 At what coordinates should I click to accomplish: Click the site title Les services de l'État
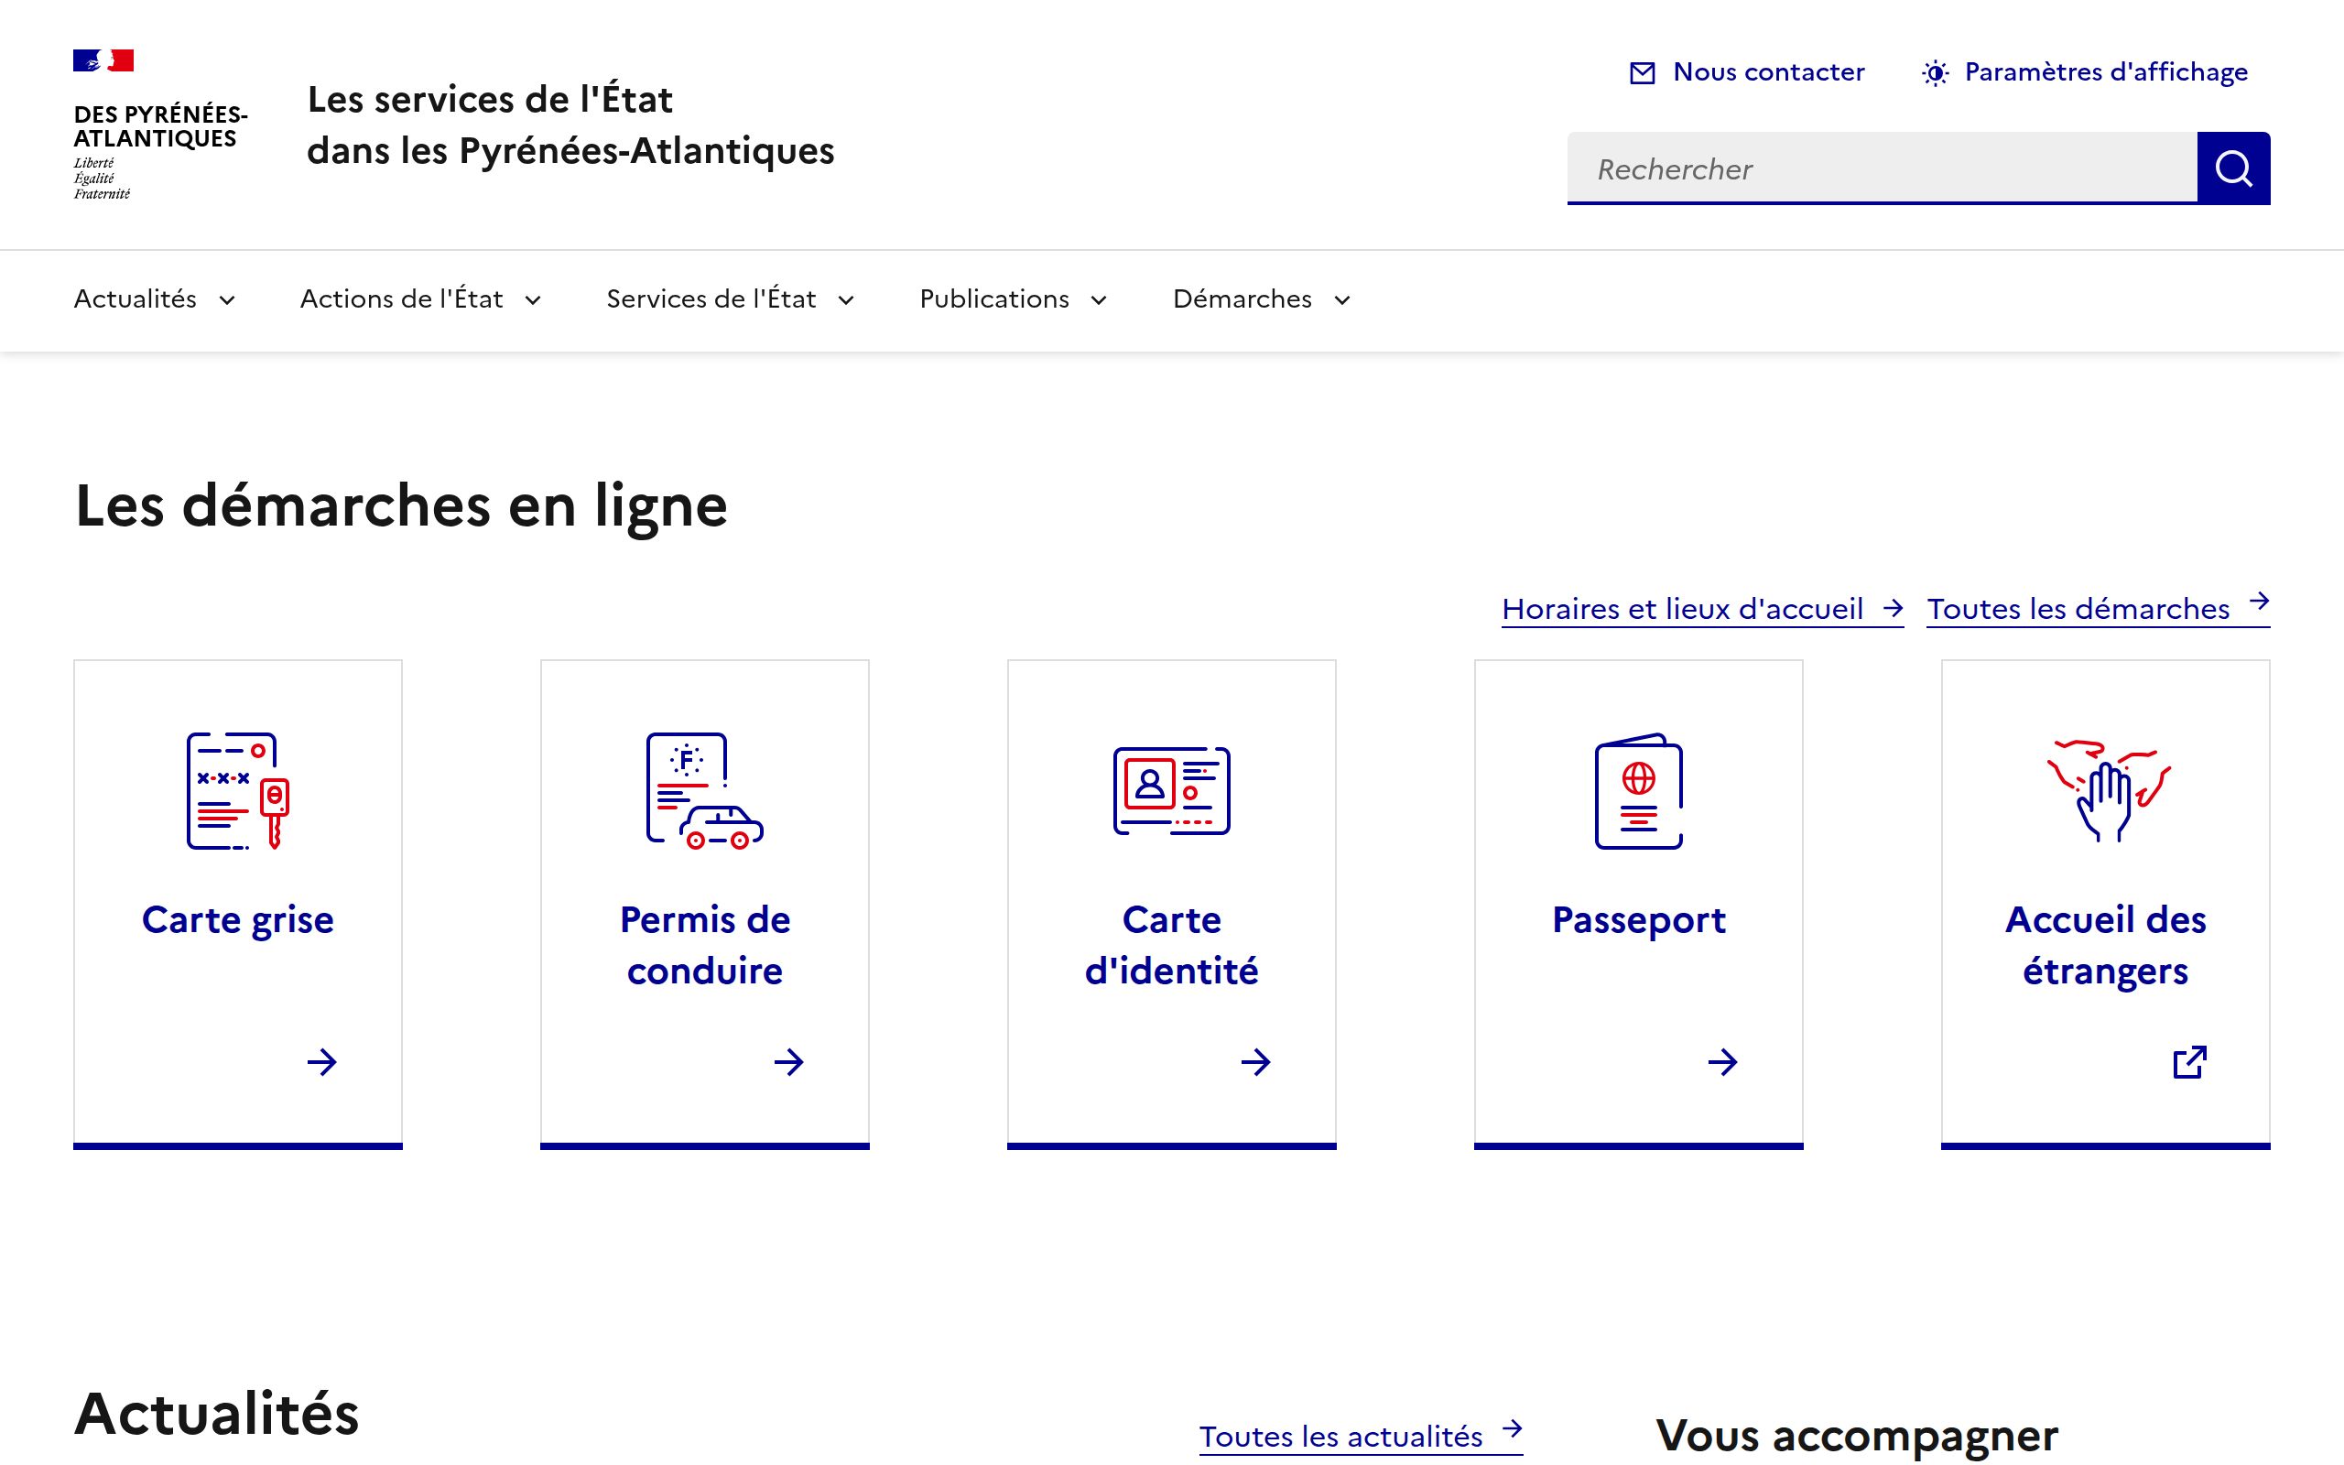(570, 125)
